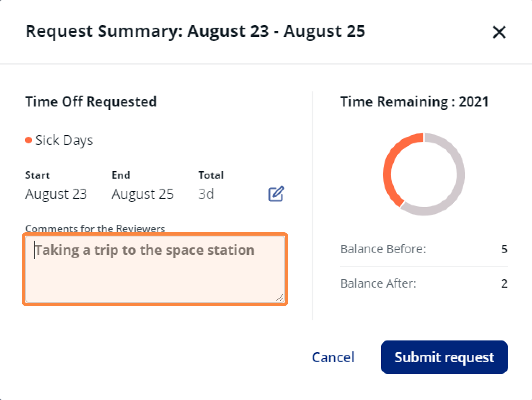Select the placeholder text about the space station trip
Viewport: 532px width, 400px height.
tap(145, 250)
